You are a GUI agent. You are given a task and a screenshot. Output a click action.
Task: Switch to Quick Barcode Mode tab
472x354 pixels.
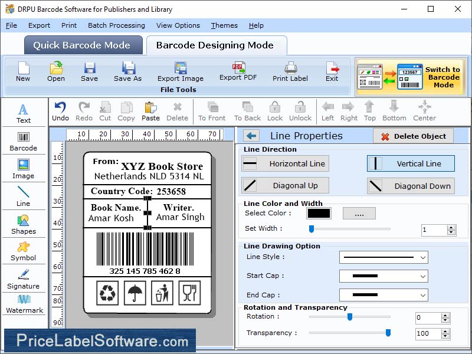click(83, 45)
